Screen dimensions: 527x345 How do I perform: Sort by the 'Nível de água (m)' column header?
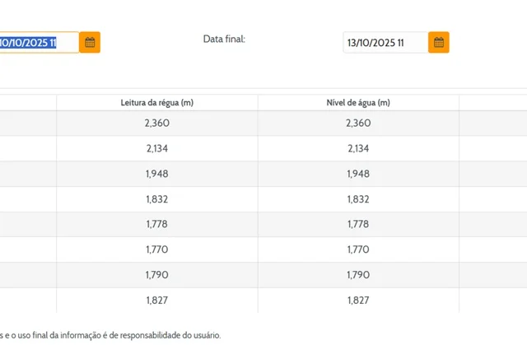[x=358, y=103]
